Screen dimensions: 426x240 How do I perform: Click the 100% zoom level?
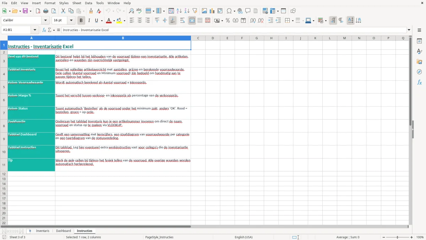pyautogui.click(x=420, y=237)
